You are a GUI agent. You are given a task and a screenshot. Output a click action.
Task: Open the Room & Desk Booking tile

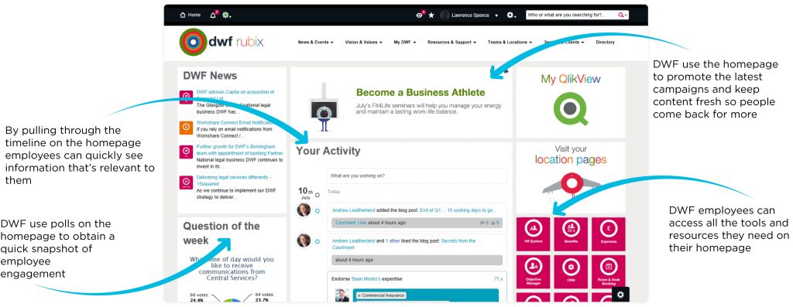coord(609,271)
